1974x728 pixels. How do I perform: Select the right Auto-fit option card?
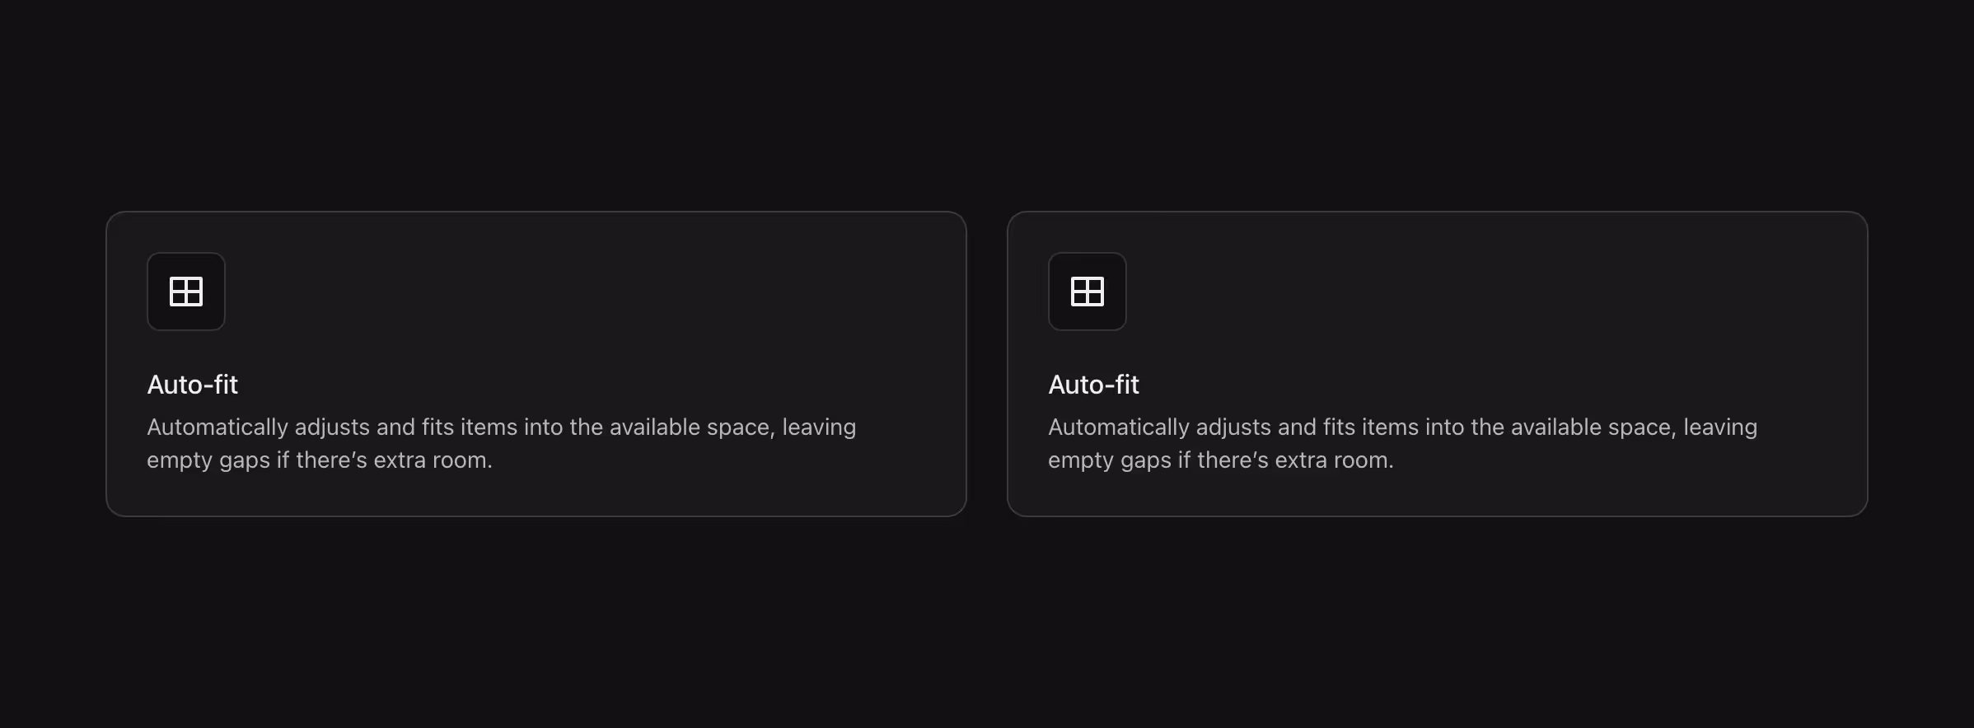tap(1438, 362)
